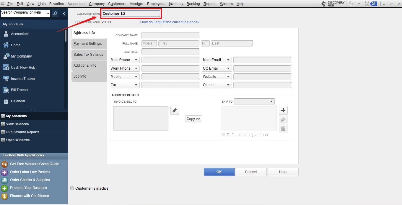Go to Home shortcut icon
The width and height of the screenshot is (402, 205).
[x=6, y=45]
